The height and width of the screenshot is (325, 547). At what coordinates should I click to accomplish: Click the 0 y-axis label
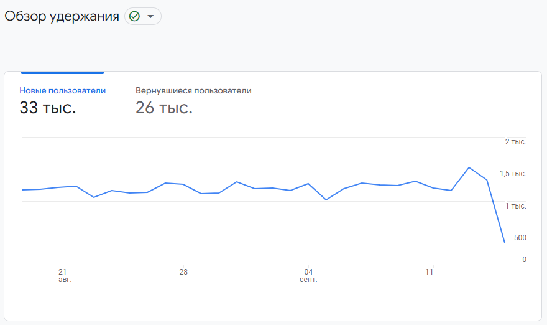[x=524, y=259]
